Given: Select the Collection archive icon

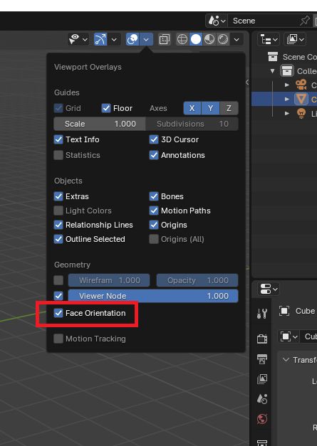Looking at the screenshot, I should coord(287,71).
